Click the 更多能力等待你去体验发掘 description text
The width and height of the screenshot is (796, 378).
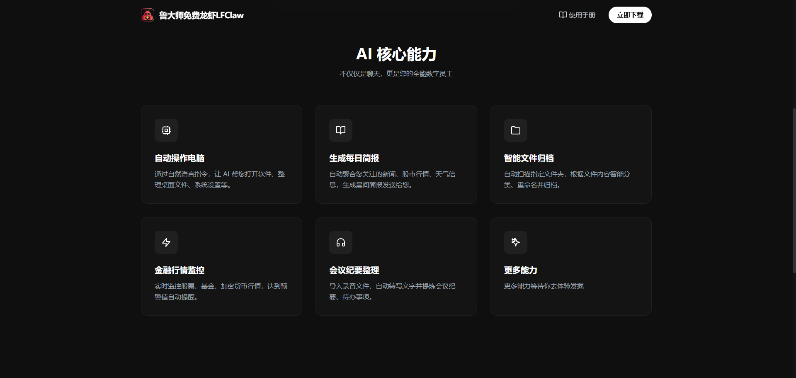(x=544, y=286)
